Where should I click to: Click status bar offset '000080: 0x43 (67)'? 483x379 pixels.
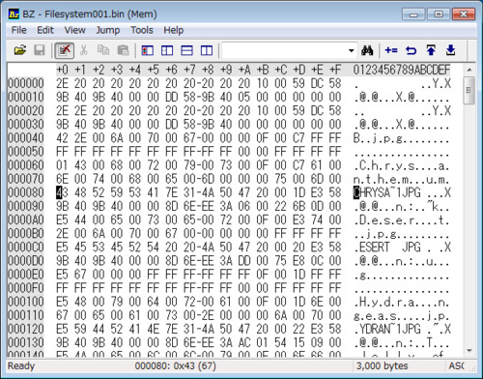click(x=176, y=366)
